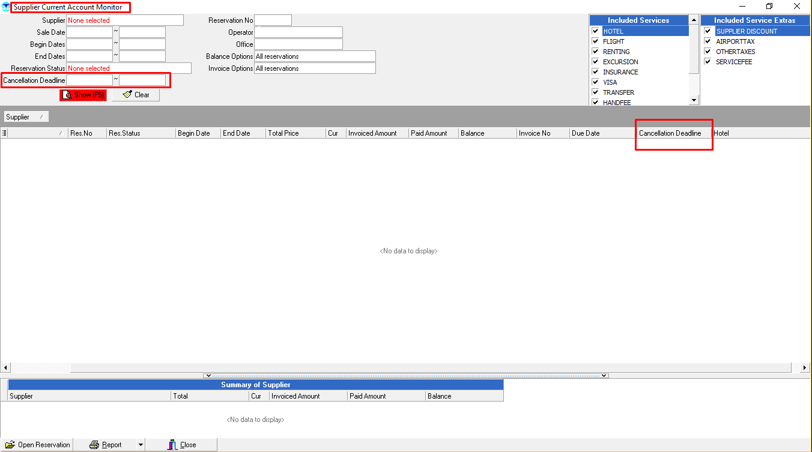This screenshot has width=812, height=452.
Task: Click the Close door icon
Action: pyautogui.click(x=172, y=445)
